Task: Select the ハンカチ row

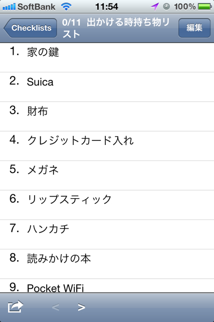Action: (x=107, y=234)
